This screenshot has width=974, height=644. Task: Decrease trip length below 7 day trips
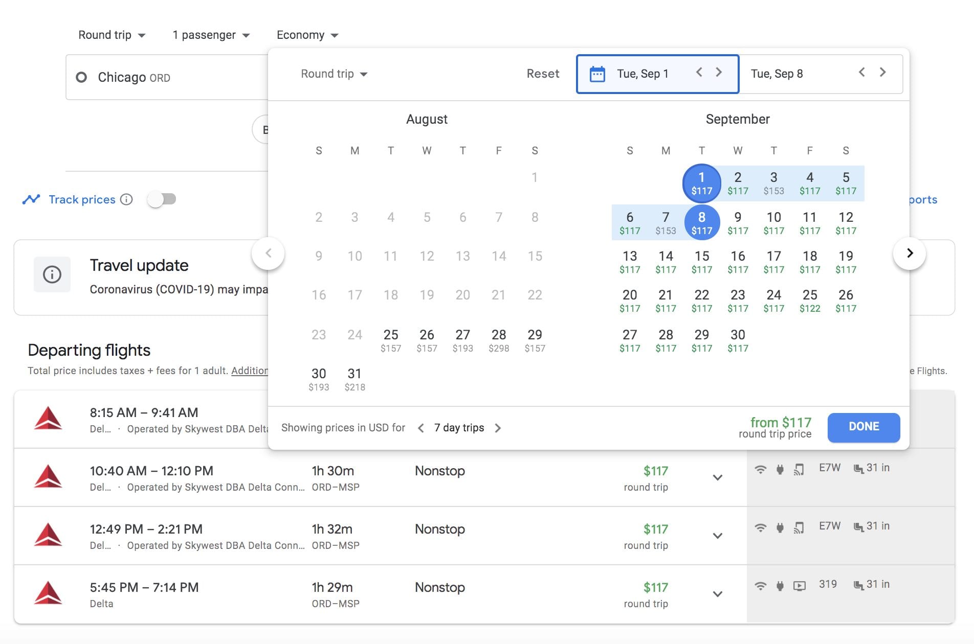(421, 428)
